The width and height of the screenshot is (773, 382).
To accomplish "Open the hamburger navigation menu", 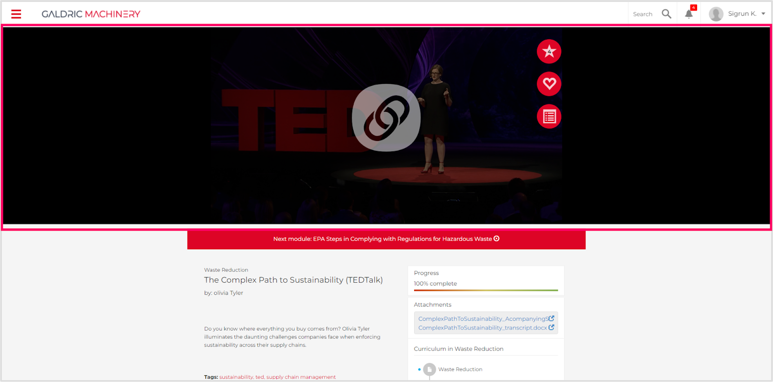I will (x=16, y=14).
